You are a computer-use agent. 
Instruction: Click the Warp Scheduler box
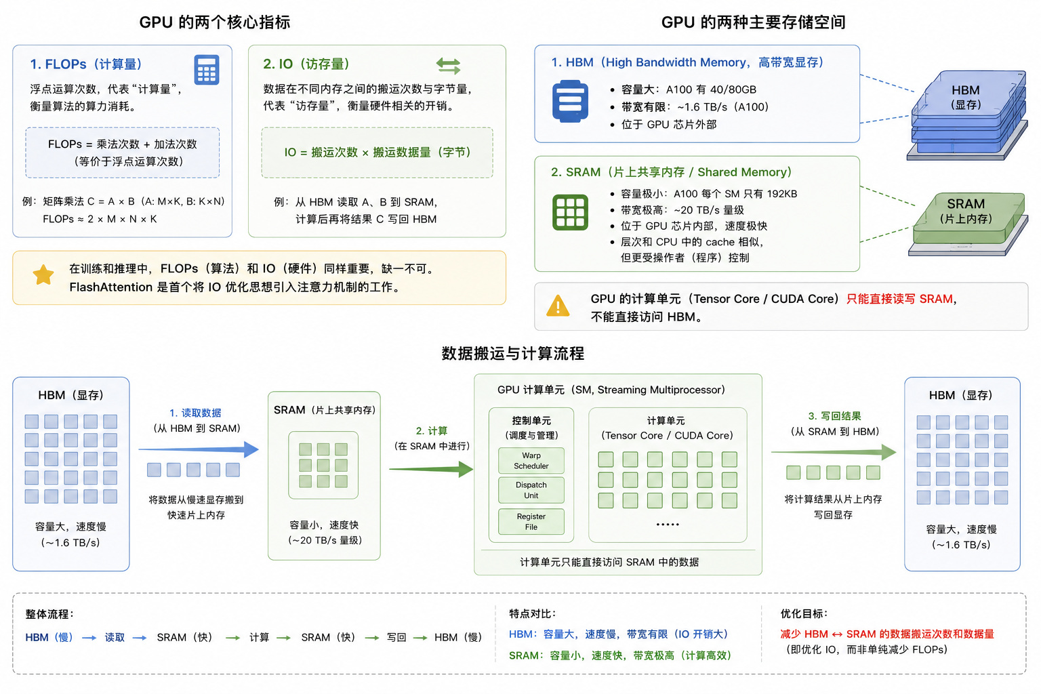[x=531, y=461]
